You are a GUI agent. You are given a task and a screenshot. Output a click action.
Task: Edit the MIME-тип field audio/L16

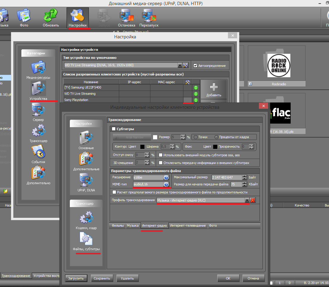[148, 184]
